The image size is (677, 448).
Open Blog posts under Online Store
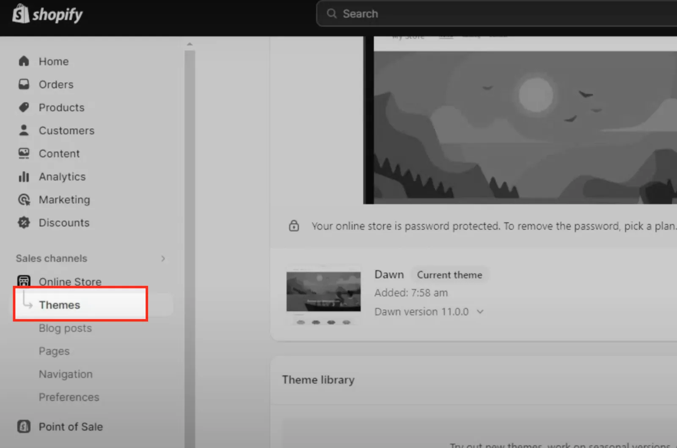point(65,328)
